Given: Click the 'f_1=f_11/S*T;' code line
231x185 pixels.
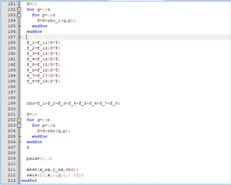Looking at the screenshot, I should [x=43, y=42].
